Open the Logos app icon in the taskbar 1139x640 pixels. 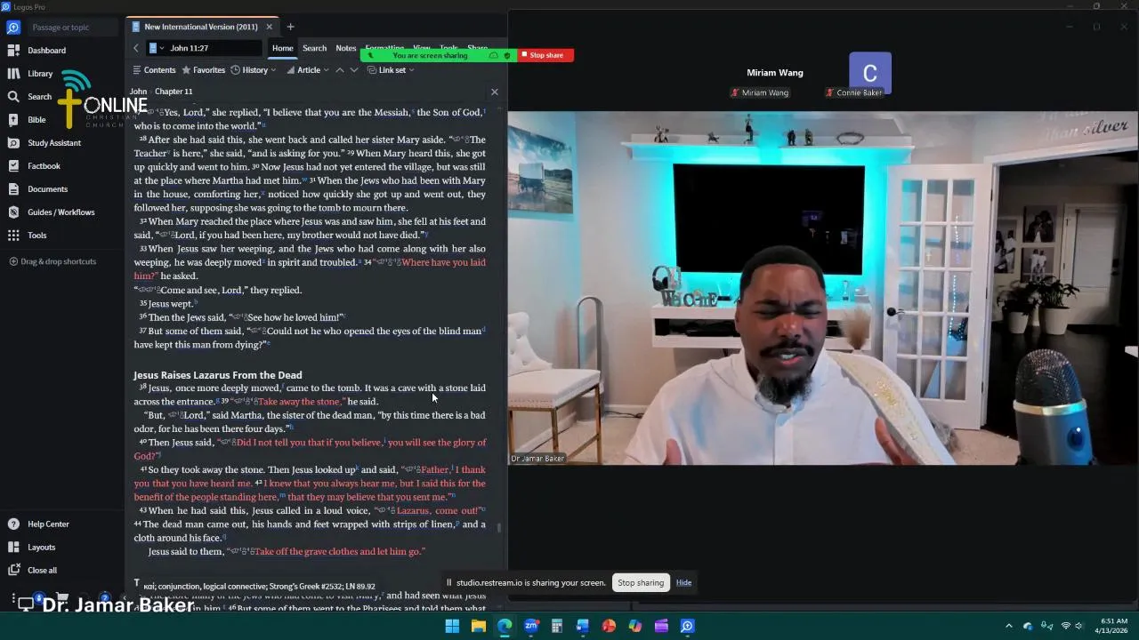(x=687, y=626)
